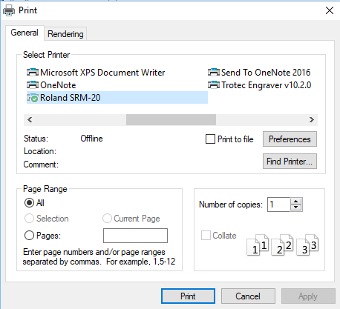Select the All page range option

click(x=29, y=203)
